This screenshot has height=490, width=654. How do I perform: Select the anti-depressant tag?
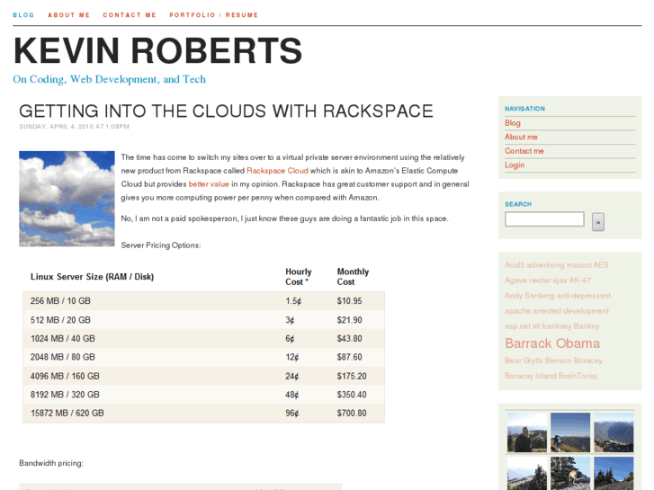coord(584,296)
